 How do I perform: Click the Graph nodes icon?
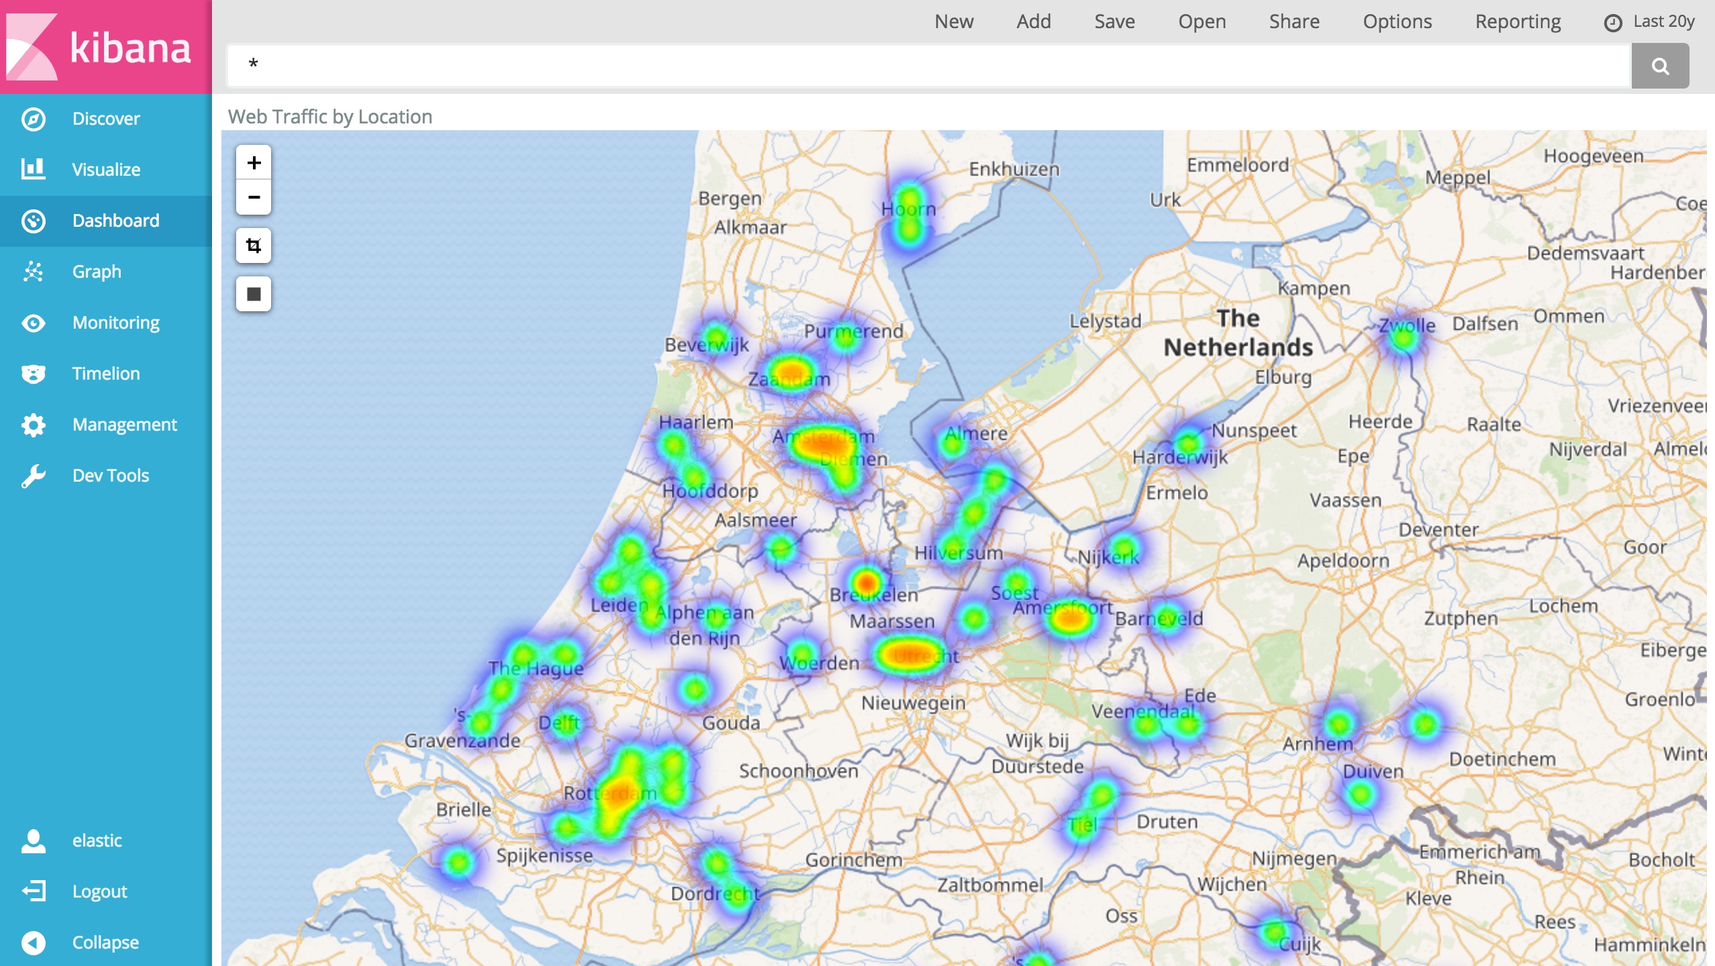pos(34,271)
